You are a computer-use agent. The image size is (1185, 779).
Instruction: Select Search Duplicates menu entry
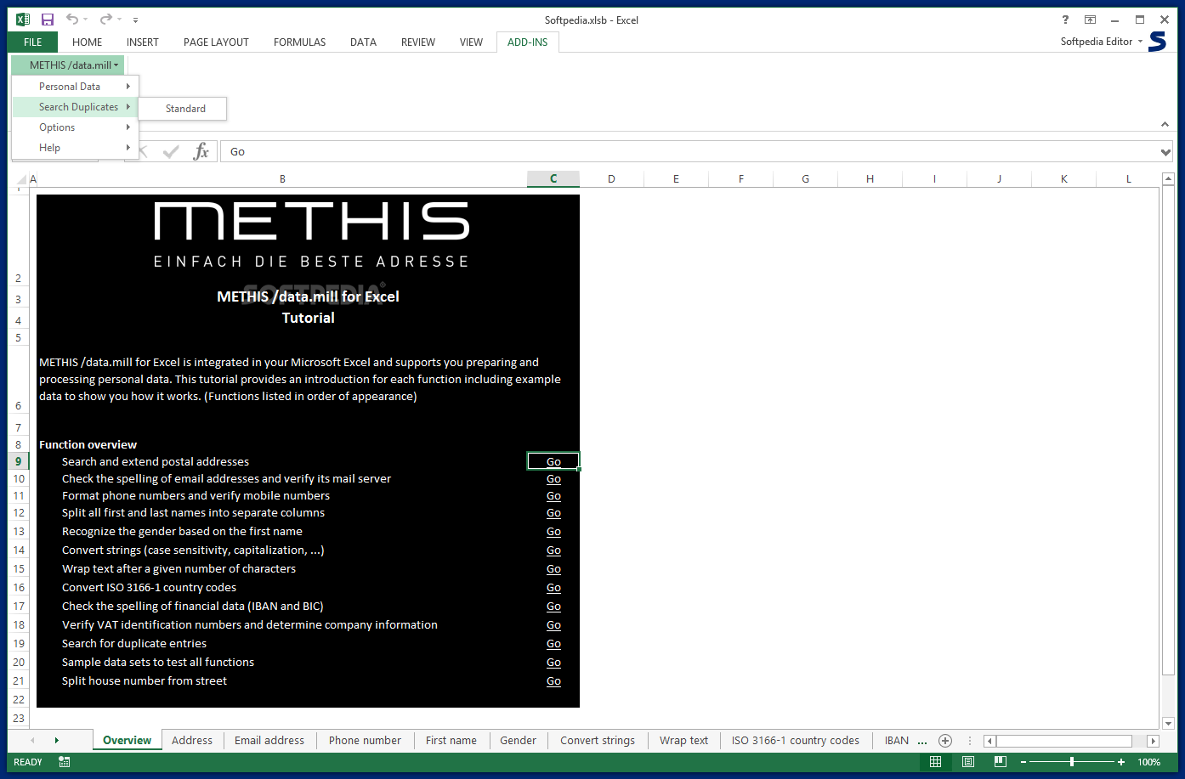click(x=76, y=107)
